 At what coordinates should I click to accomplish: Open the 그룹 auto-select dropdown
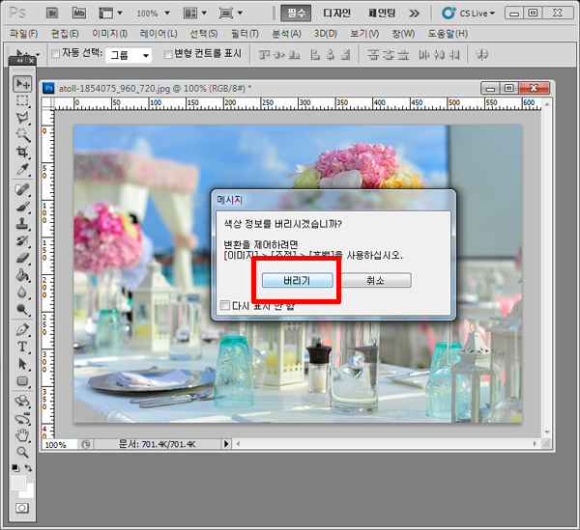[x=129, y=55]
